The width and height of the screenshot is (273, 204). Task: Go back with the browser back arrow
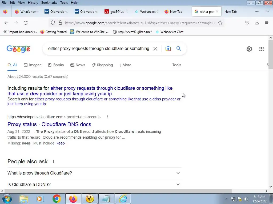[x=6, y=23]
